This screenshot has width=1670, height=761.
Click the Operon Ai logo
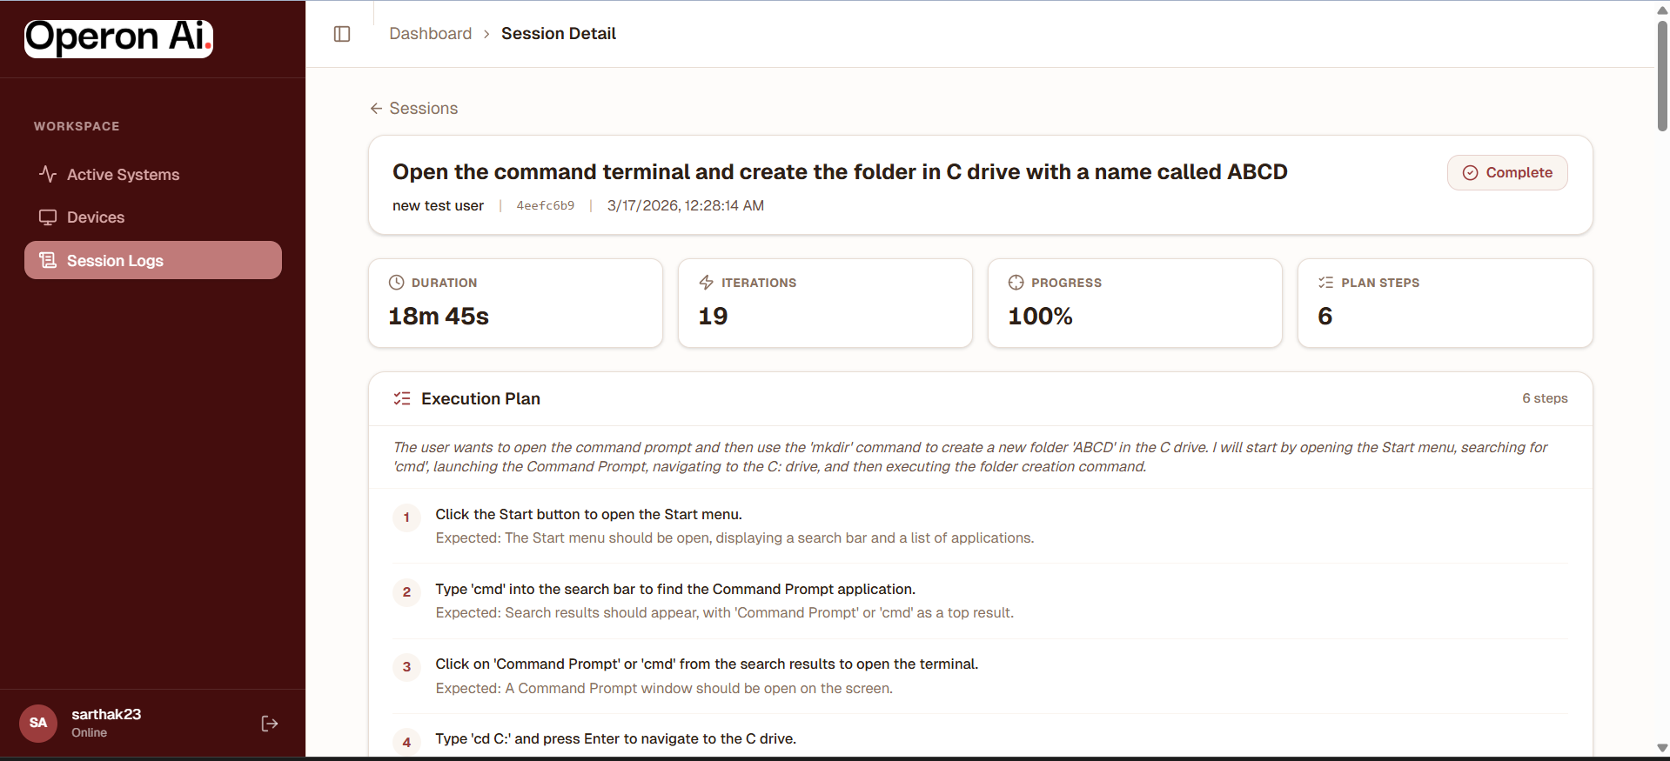(x=118, y=38)
